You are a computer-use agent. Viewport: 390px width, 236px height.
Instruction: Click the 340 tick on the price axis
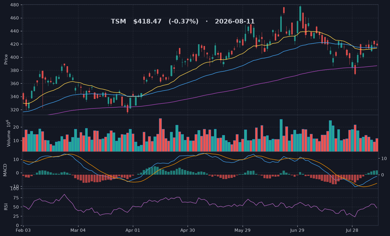pos(15,97)
